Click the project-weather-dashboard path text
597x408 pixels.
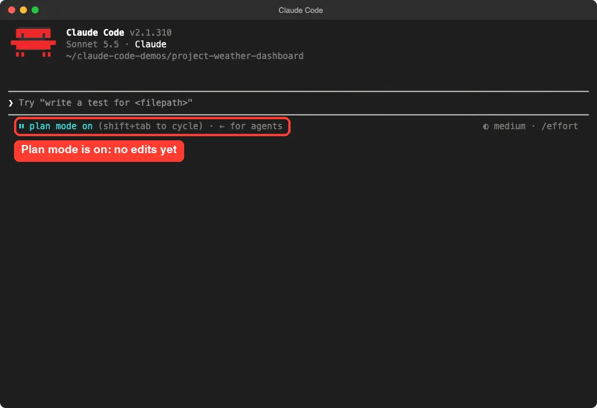185,56
